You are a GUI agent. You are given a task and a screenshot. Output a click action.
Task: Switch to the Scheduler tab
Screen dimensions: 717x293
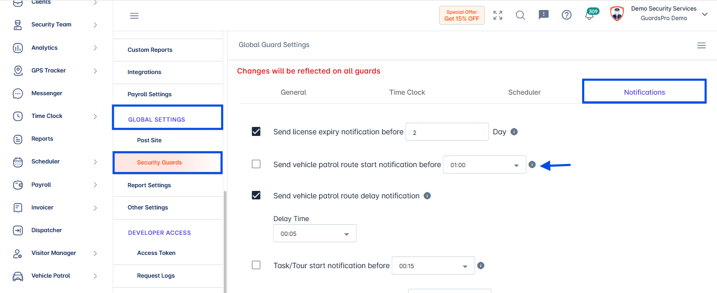[x=524, y=92]
